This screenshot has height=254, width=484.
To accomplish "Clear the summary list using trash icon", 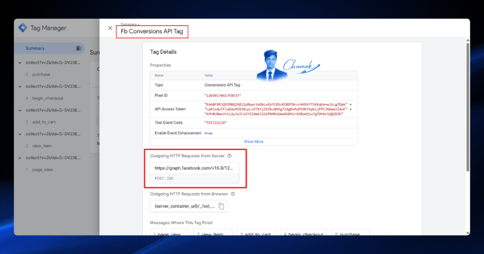I will pyautogui.click(x=79, y=48).
